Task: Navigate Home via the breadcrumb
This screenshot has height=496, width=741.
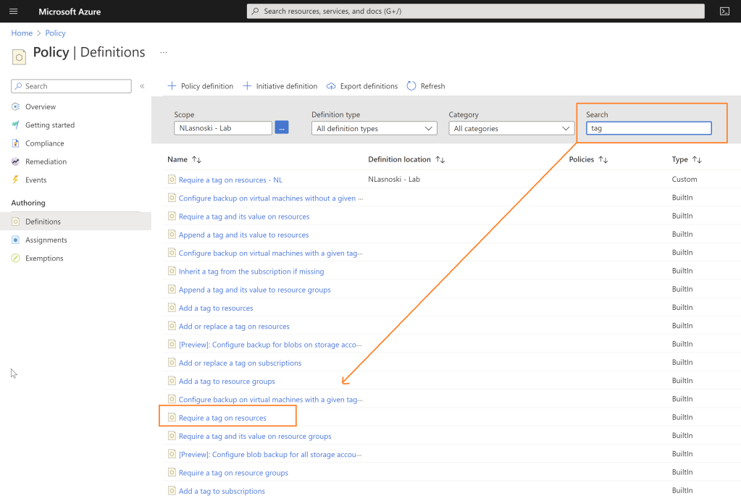Action: [x=22, y=33]
